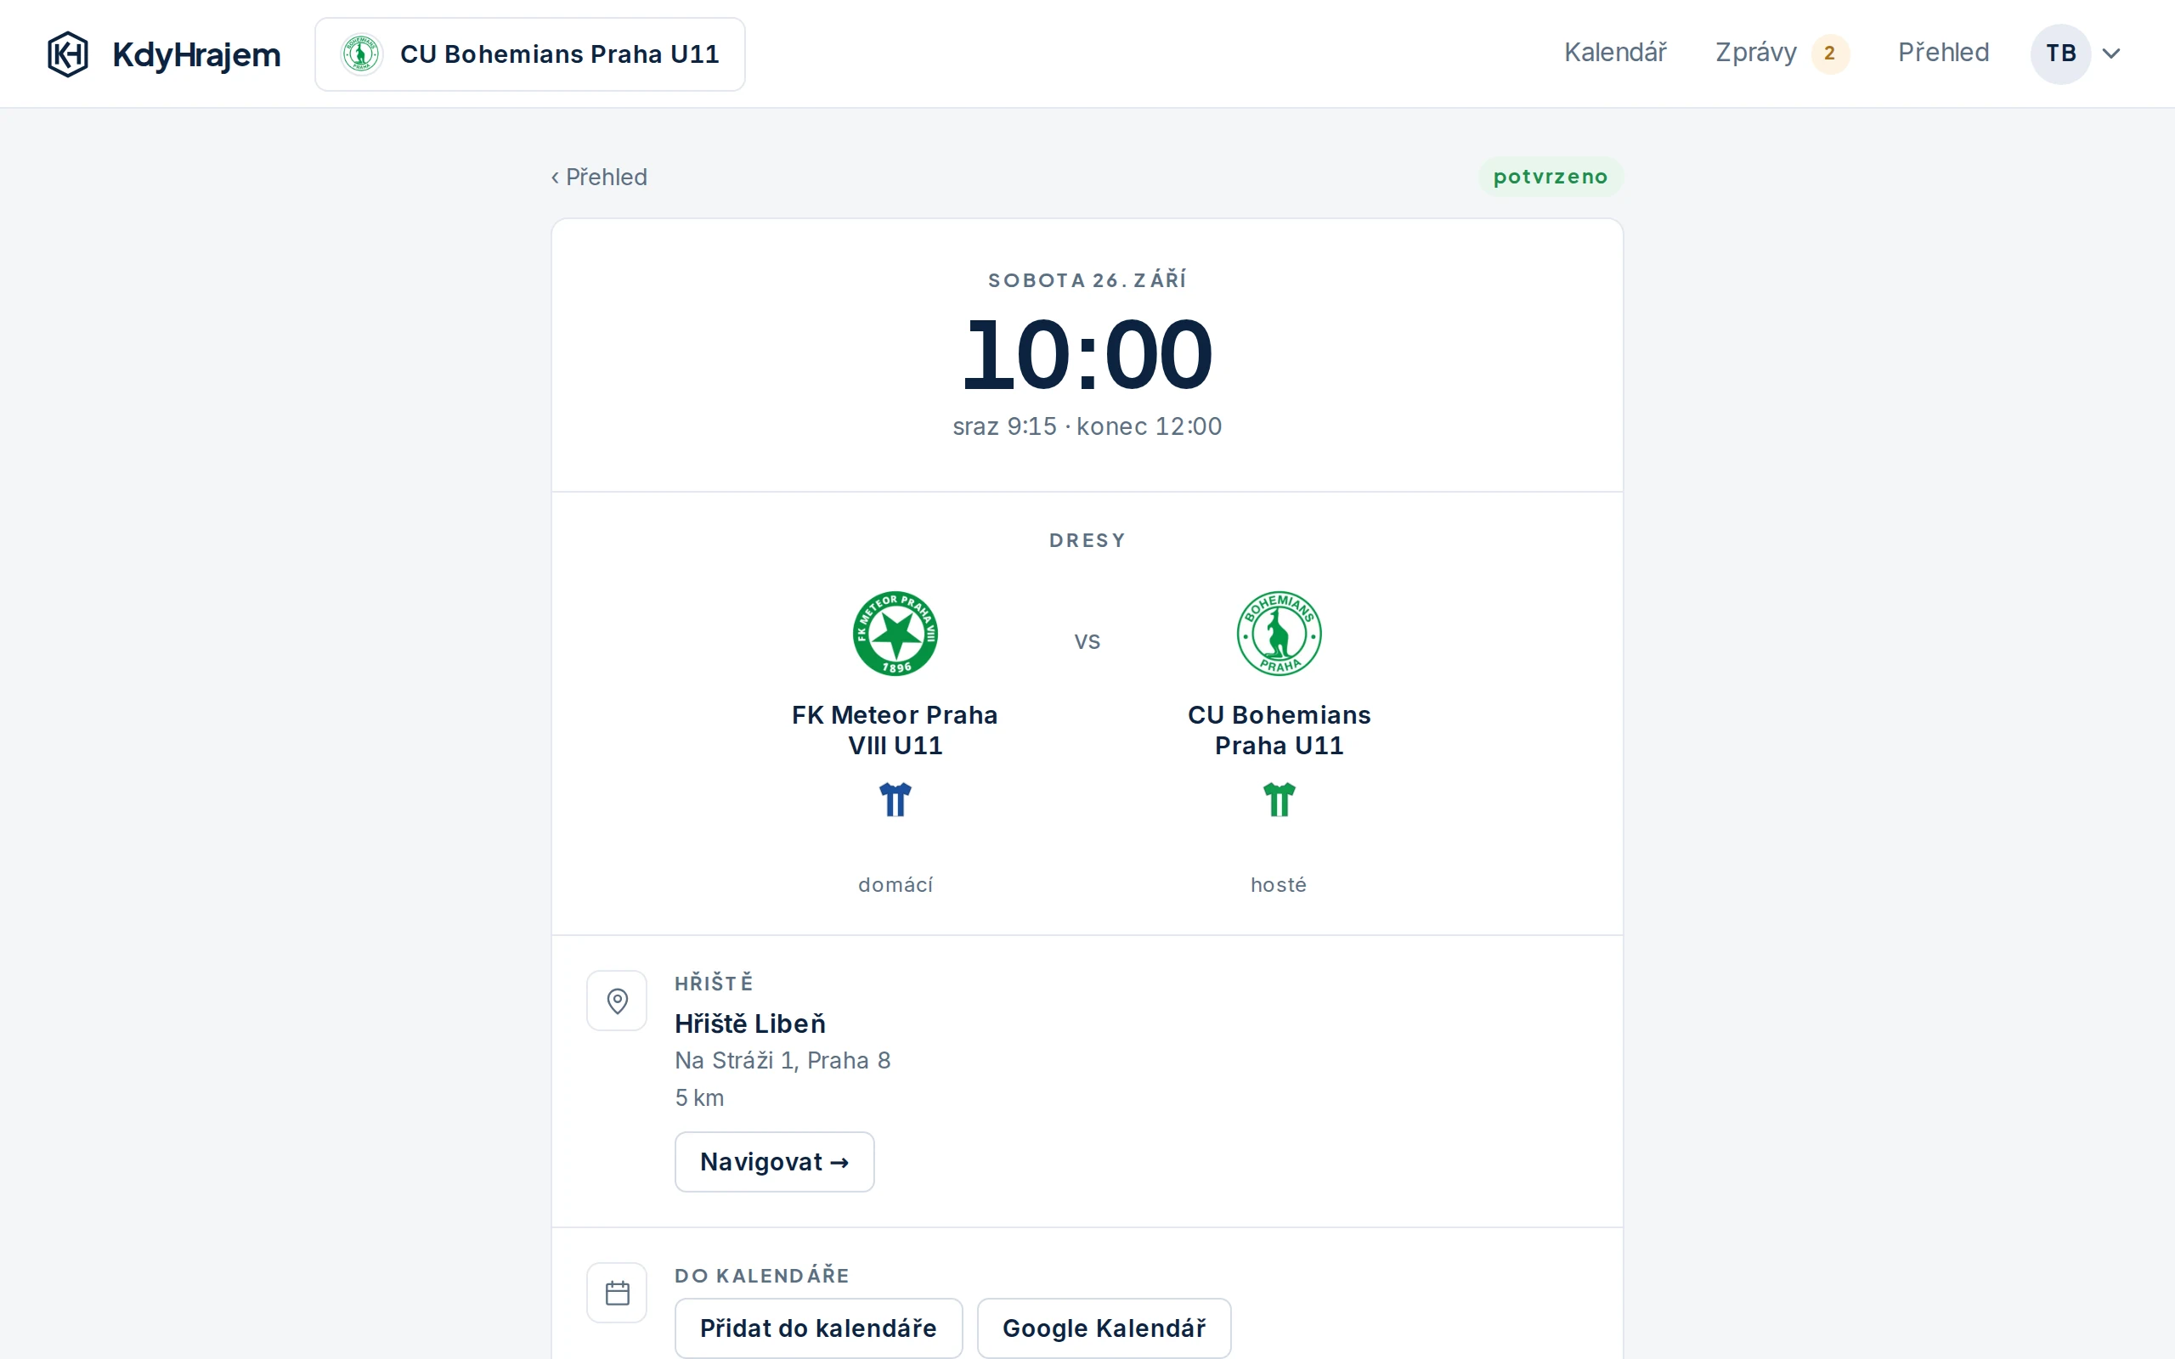Open Zprávy in top navigation
Viewport: 2175px width, 1359px height.
pyautogui.click(x=1755, y=53)
